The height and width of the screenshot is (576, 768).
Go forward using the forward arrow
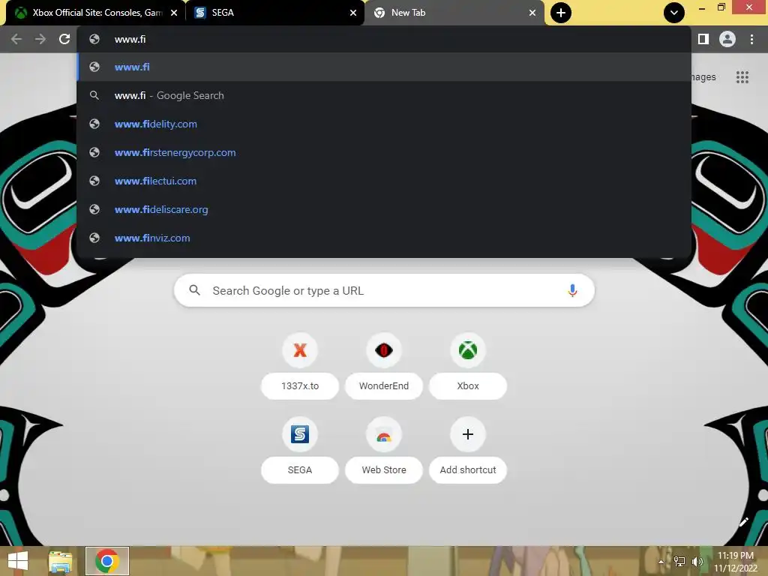click(x=40, y=39)
